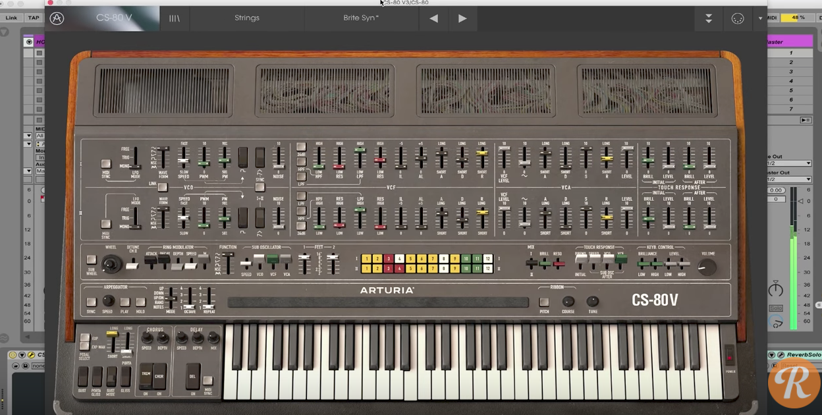Toggle the VCO Link button

tap(162, 188)
